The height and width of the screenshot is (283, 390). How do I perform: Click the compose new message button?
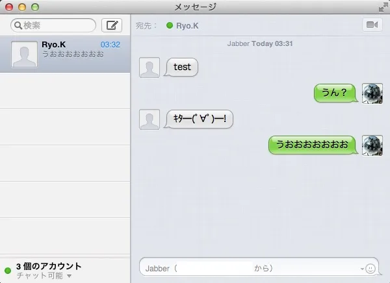point(112,25)
